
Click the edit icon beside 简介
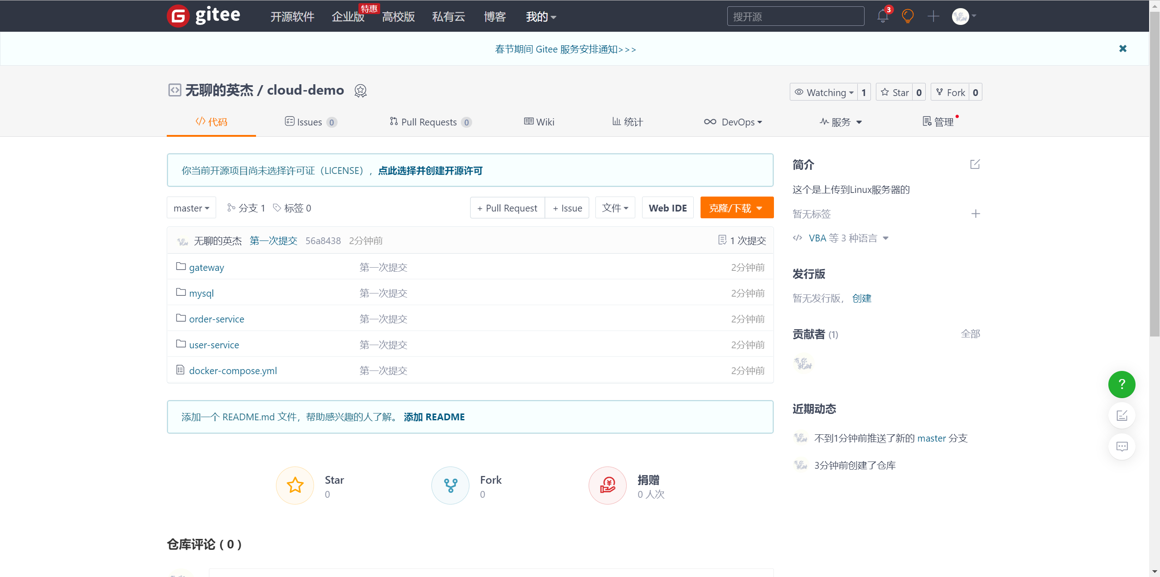975,164
